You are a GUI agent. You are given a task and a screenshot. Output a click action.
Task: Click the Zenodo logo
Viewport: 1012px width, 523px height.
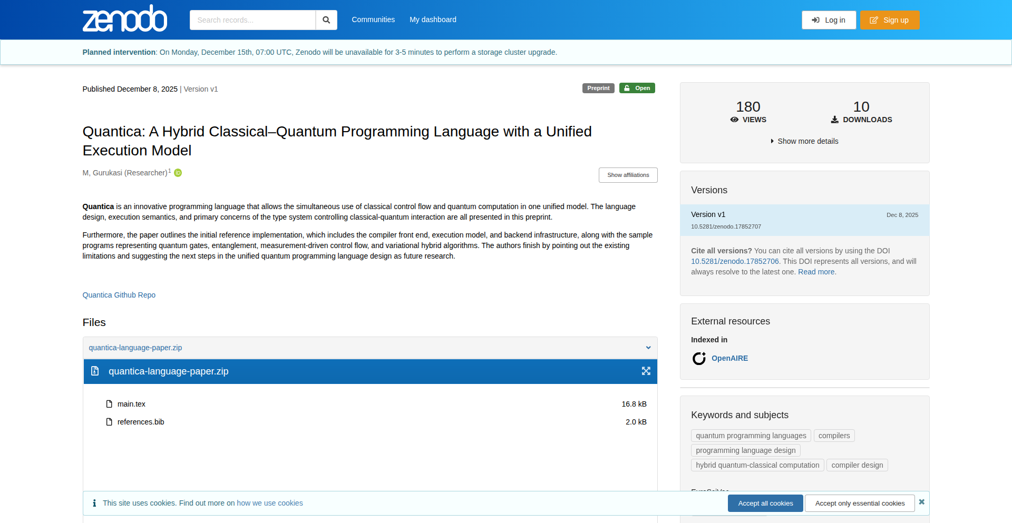(125, 19)
